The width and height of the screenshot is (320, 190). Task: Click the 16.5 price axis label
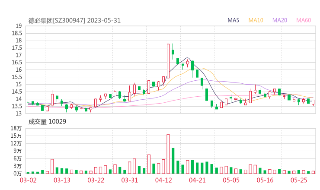pos(17,62)
